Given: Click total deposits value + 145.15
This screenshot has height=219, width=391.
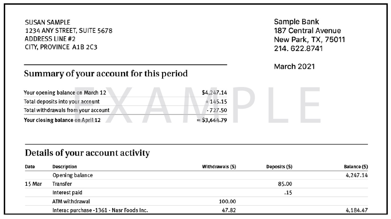Looking at the screenshot, I should 216,101.
